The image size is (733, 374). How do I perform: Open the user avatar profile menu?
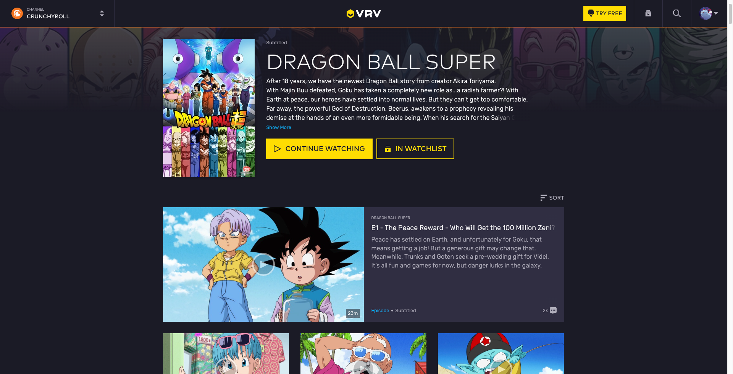[x=709, y=13]
